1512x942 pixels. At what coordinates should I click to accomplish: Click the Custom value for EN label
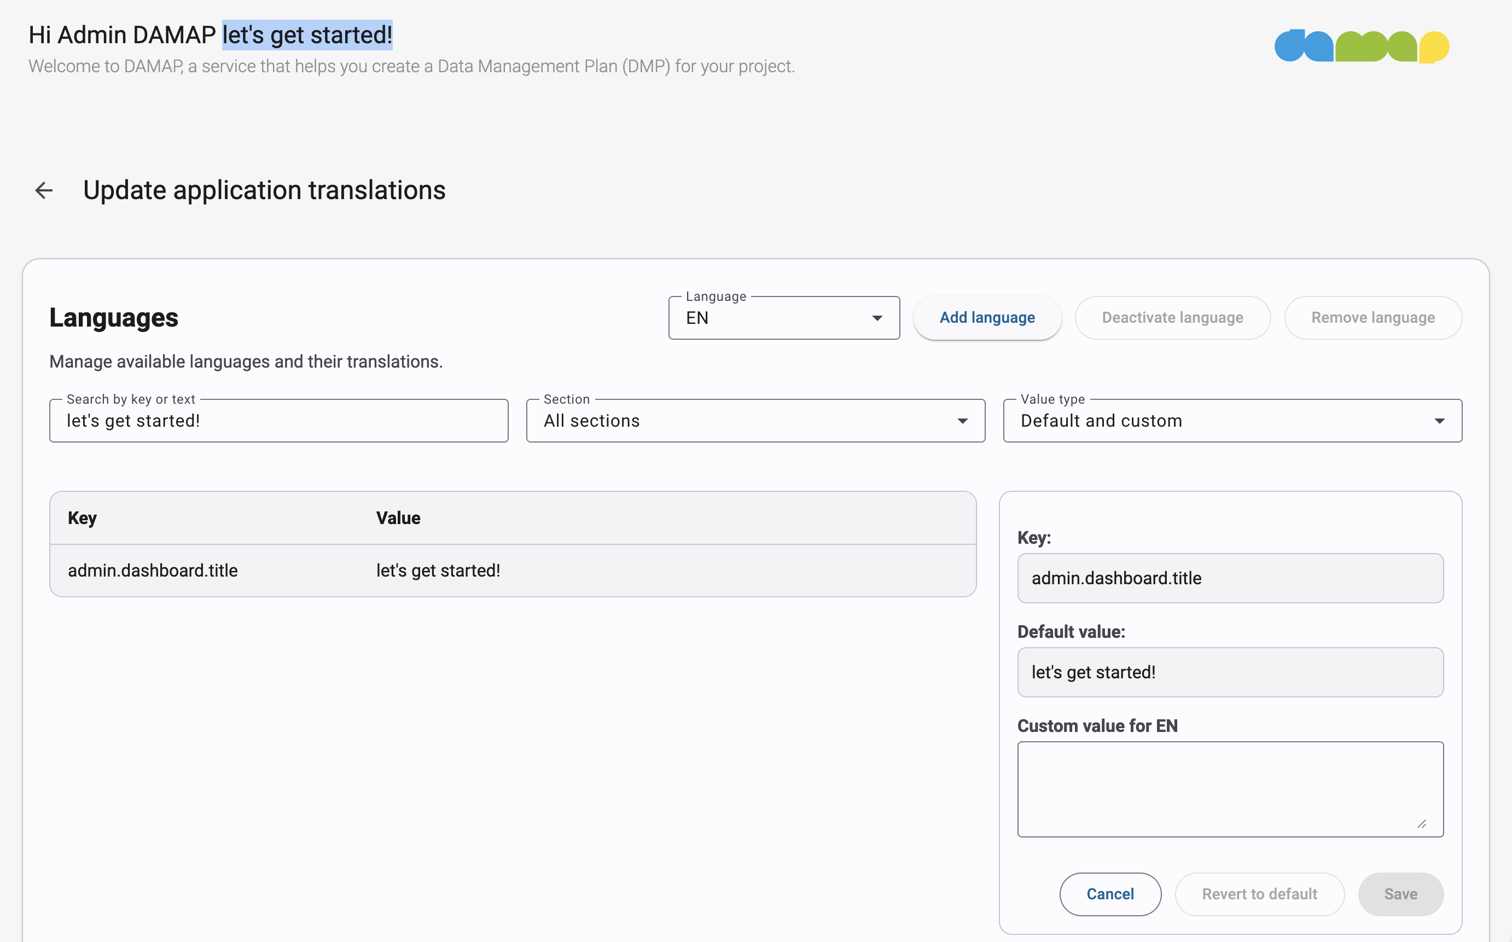(1097, 726)
